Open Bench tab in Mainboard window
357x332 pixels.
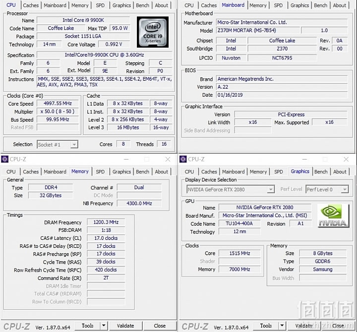pos(321,5)
